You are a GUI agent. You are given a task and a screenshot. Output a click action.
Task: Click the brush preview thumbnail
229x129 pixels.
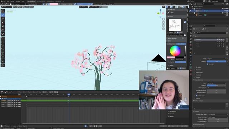tap(175, 25)
